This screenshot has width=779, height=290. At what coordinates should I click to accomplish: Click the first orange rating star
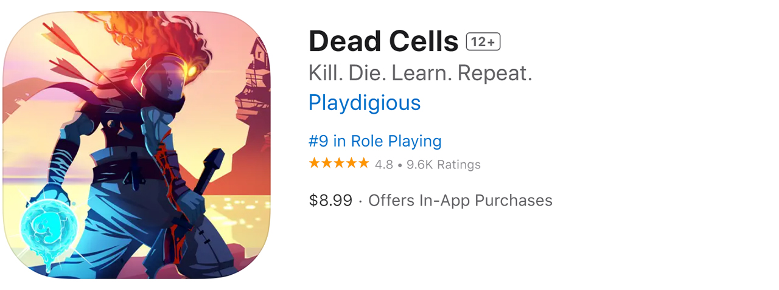pyautogui.click(x=314, y=164)
